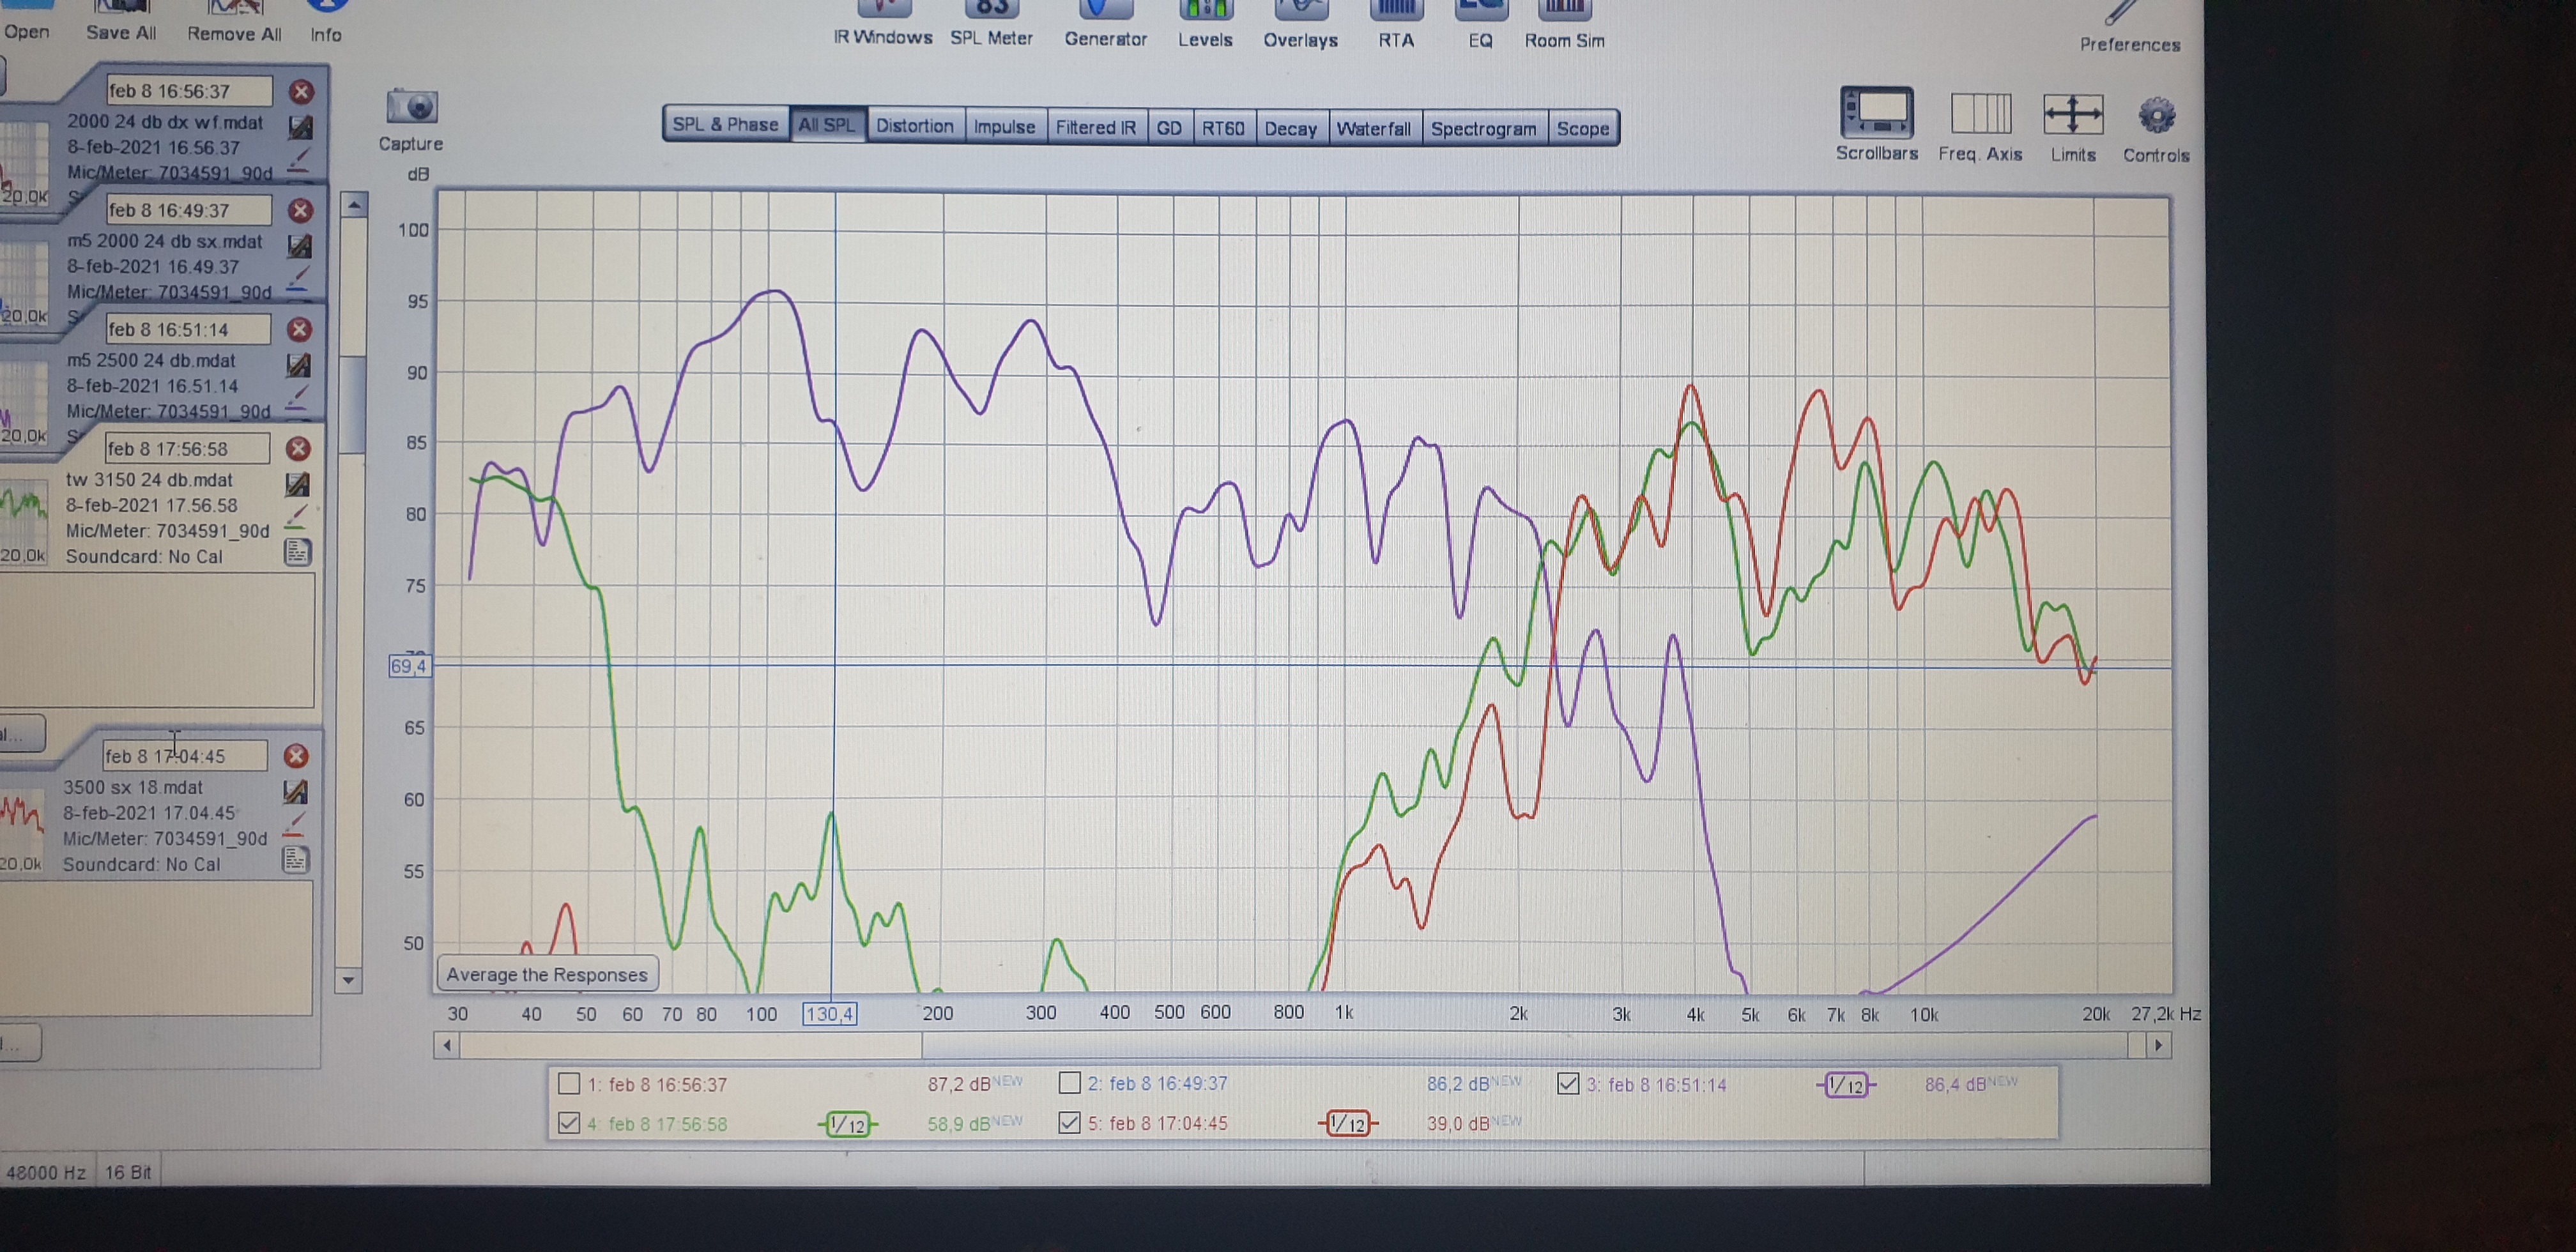Open graph Controls gear

(2156, 128)
